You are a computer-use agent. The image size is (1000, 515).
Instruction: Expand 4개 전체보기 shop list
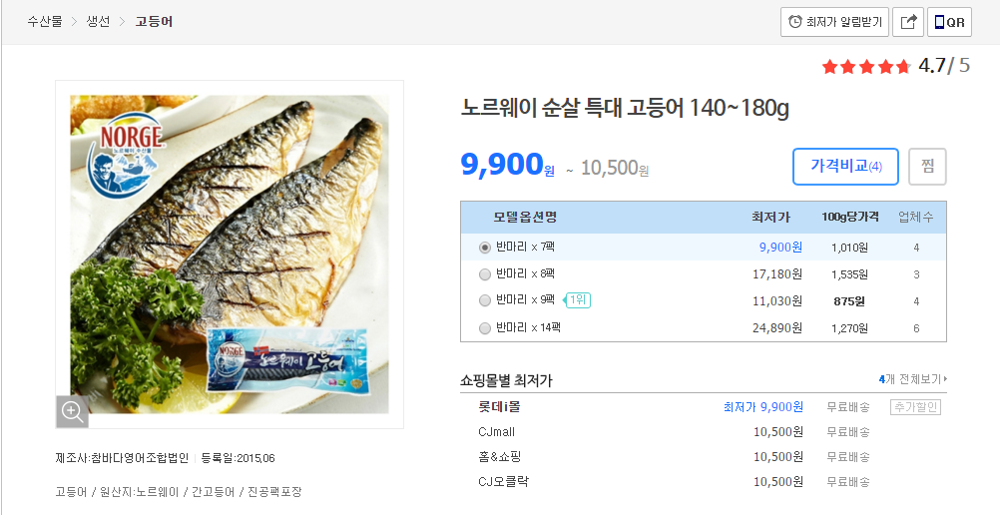(x=912, y=379)
